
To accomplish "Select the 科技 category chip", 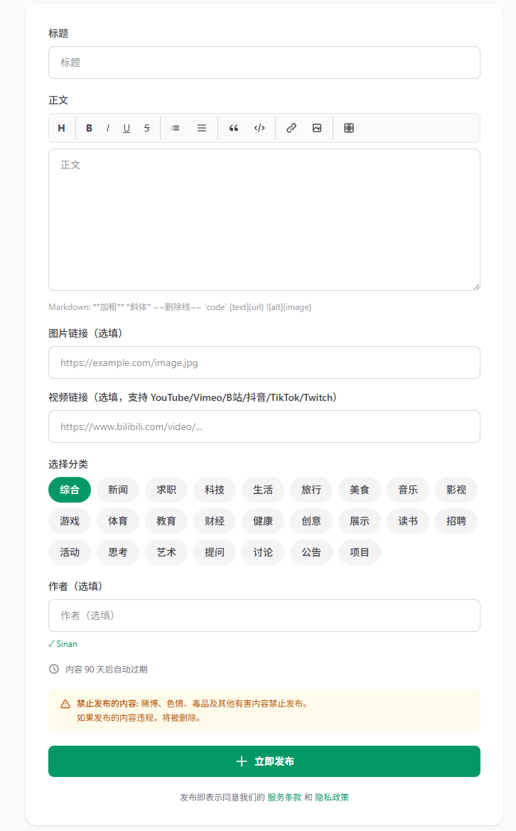I will [x=215, y=490].
